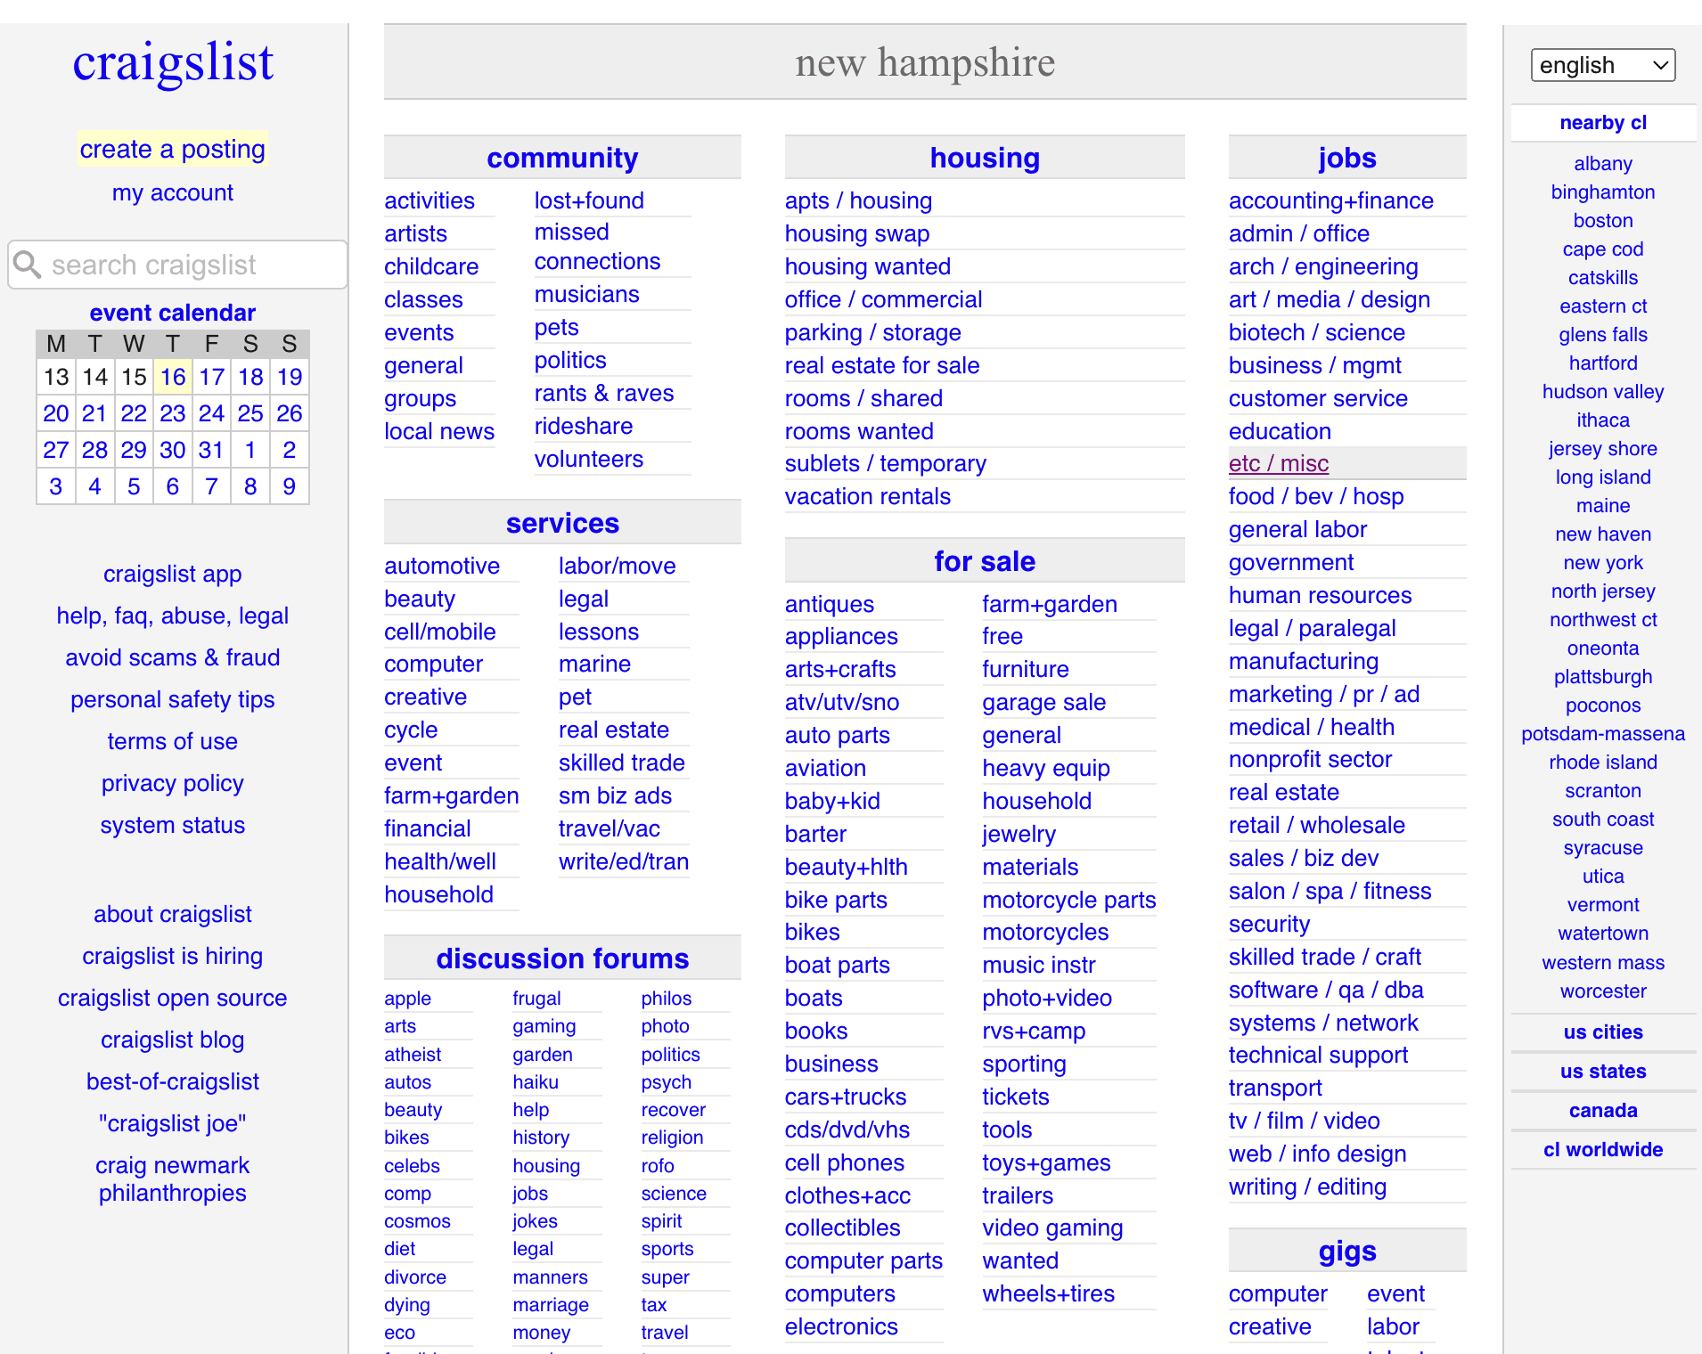
Task: Browse motorcycle parts for sale
Action: tap(1068, 900)
